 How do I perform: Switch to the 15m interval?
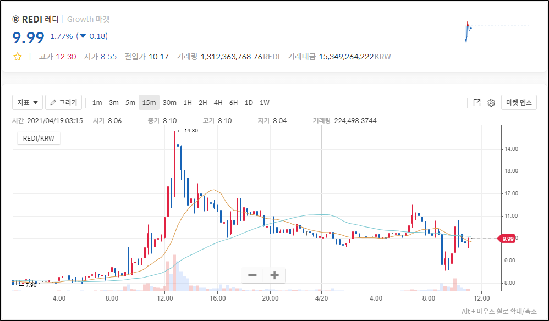pyautogui.click(x=149, y=103)
